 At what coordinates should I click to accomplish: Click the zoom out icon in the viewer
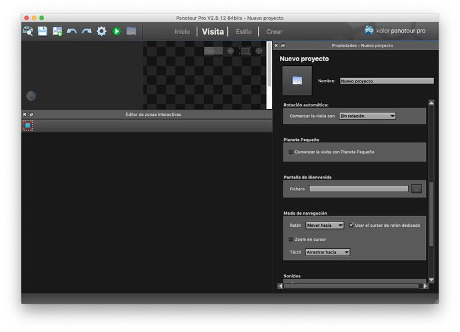pos(231,51)
